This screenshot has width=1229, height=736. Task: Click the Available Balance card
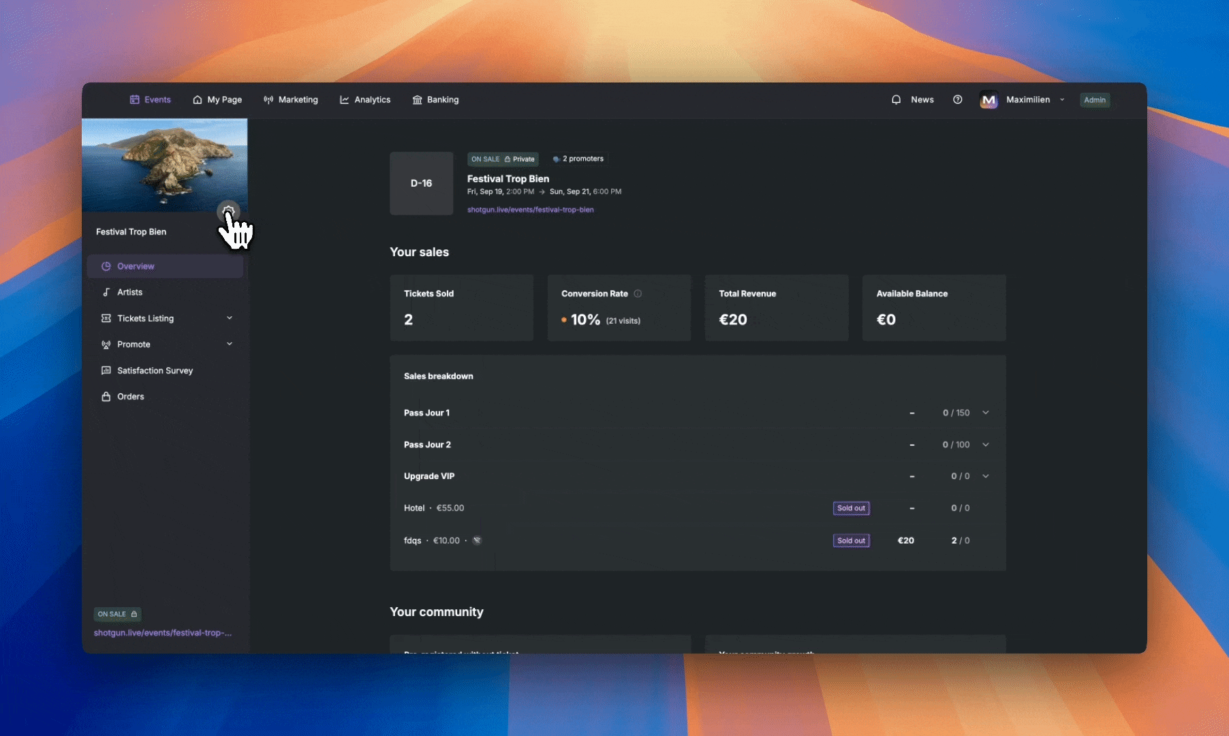coord(934,308)
